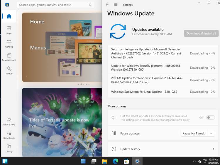Open Downloads in Microsoft Store sidebar

9,135
